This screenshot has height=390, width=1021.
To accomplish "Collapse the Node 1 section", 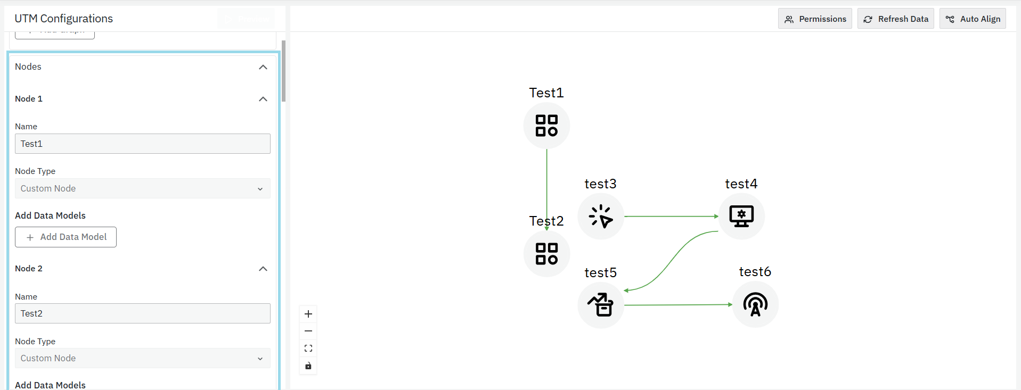I will 263,99.
